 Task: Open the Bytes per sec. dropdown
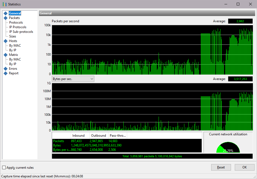[92, 79]
